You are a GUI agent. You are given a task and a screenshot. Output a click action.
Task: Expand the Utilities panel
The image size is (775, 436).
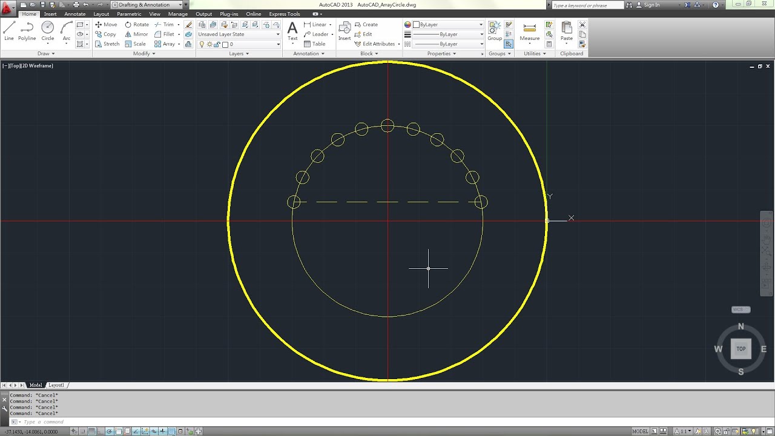pos(535,53)
